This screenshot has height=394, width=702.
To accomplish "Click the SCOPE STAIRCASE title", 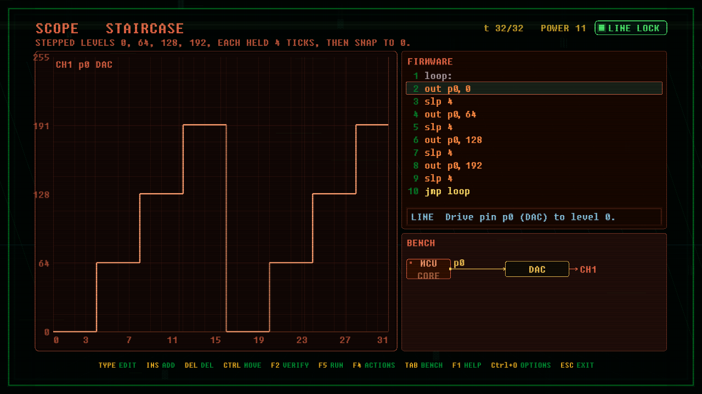I will pos(110,28).
